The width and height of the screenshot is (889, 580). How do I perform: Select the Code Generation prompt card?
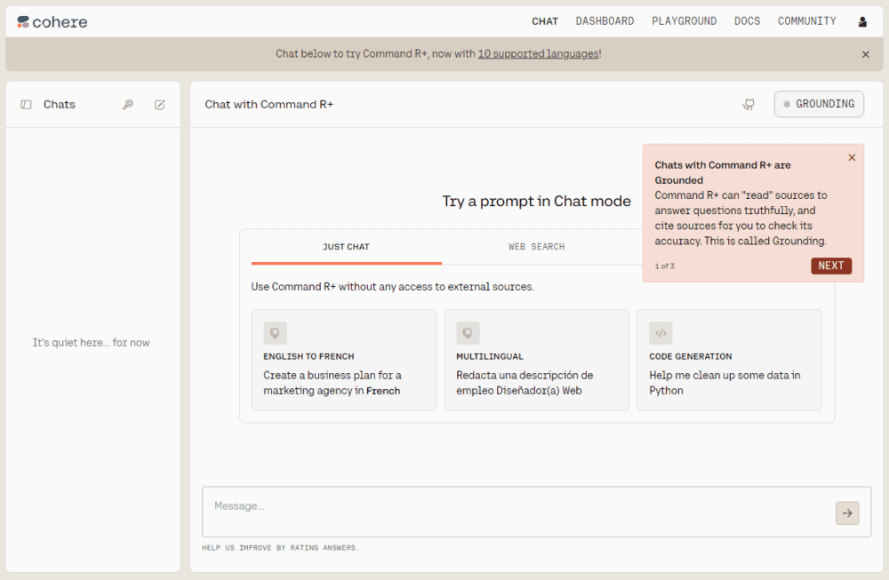pos(729,360)
